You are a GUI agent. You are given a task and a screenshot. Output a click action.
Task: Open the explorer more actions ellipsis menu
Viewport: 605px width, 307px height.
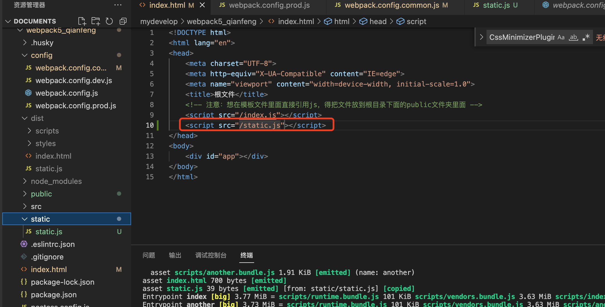click(118, 5)
